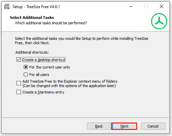Screen dimensions: 172x136
Task: Click the green TreeSize logo
Action: pos(159,21)
